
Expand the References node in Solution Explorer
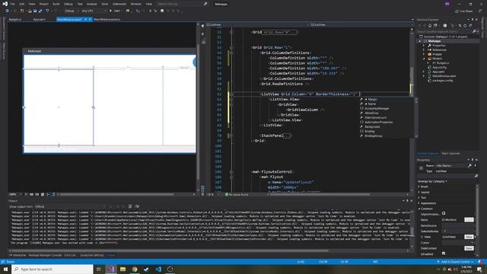pos(424,49)
